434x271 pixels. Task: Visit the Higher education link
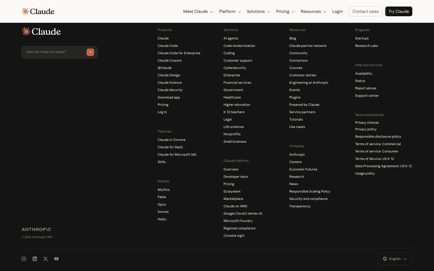point(237,105)
